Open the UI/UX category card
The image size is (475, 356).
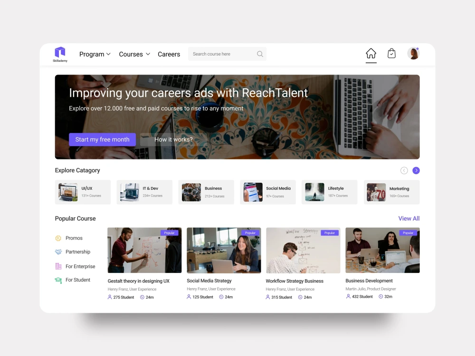(83, 192)
